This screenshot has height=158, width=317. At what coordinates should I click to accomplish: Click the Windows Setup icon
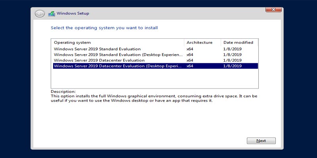[x=52, y=14]
